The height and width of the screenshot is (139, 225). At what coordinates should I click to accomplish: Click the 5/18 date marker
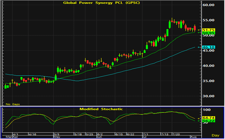pos(78,135)
